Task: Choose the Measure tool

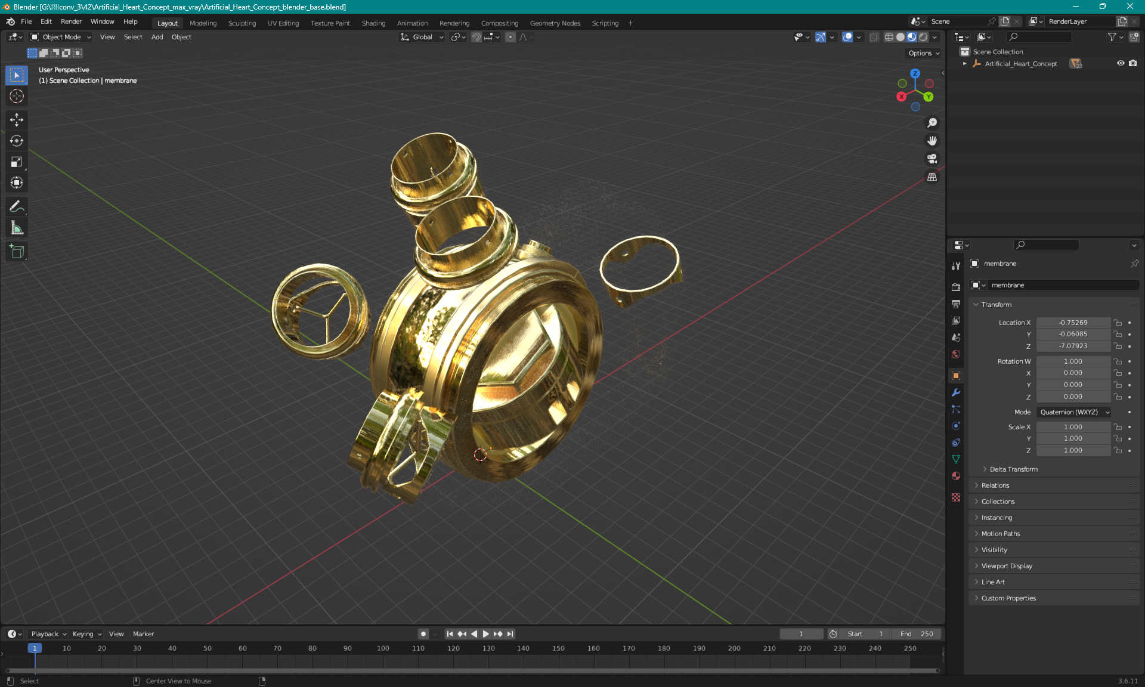Action: 17,227
